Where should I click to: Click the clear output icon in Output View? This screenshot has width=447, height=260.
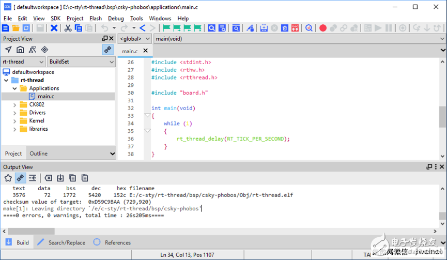pos(48,178)
